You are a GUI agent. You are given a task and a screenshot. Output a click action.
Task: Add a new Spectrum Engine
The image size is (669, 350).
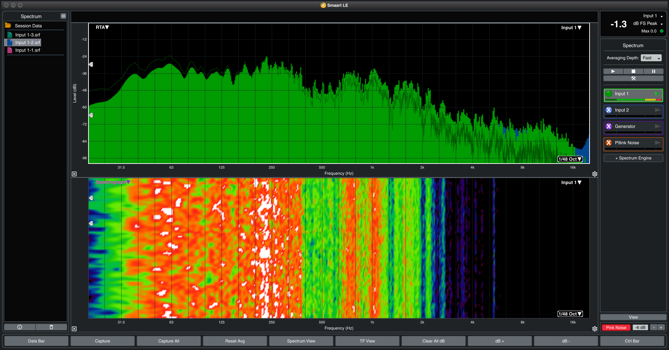tap(633, 158)
